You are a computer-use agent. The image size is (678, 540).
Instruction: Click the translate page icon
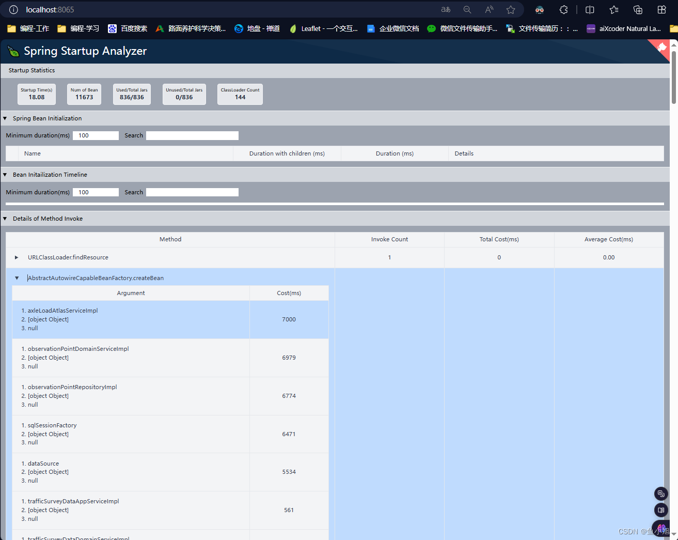point(446,9)
